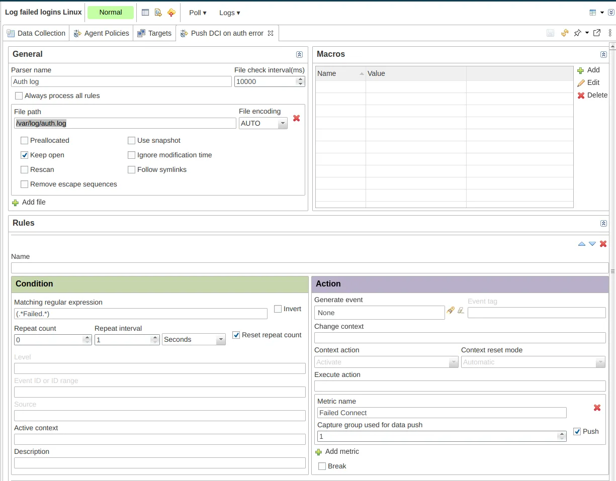Refresh the policy editor view
Viewport: 616px width, 481px height.
click(x=564, y=33)
